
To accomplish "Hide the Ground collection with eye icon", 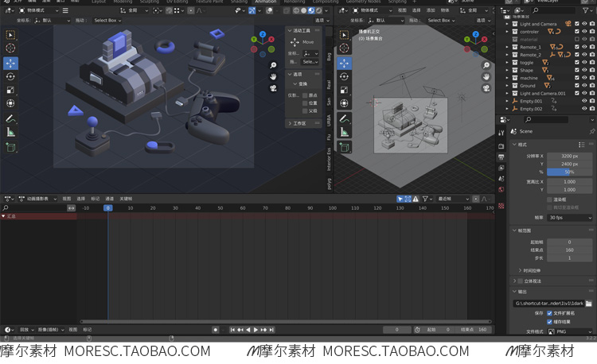I will click(584, 86).
